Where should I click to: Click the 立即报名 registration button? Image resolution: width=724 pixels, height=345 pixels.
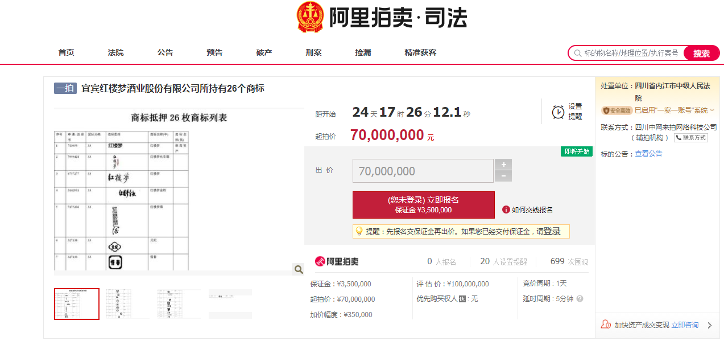click(423, 205)
